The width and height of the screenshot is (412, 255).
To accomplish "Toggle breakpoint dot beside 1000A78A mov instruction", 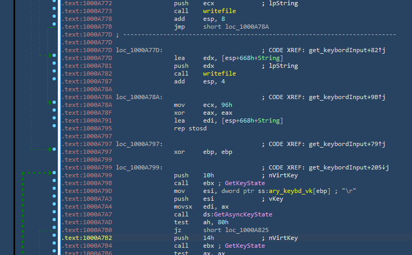I will [x=55, y=105].
